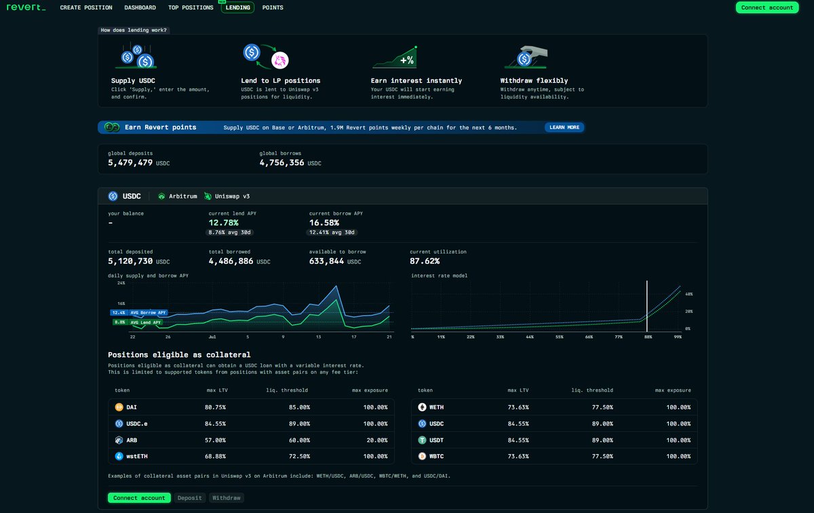Click current borrow APY 16.58%
The width and height of the screenshot is (814, 513).
click(x=324, y=222)
